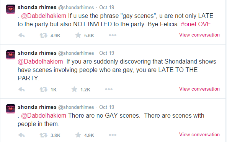The image size is (227, 142).
Task: View conversation for the bottom tweet
Action: tap(199, 135)
